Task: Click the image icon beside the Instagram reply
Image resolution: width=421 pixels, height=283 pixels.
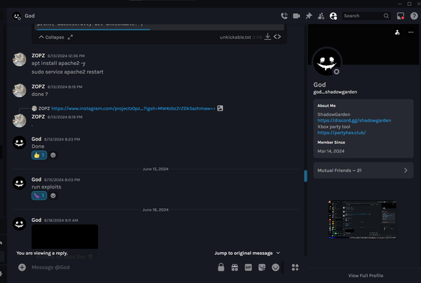Action: click(220, 108)
